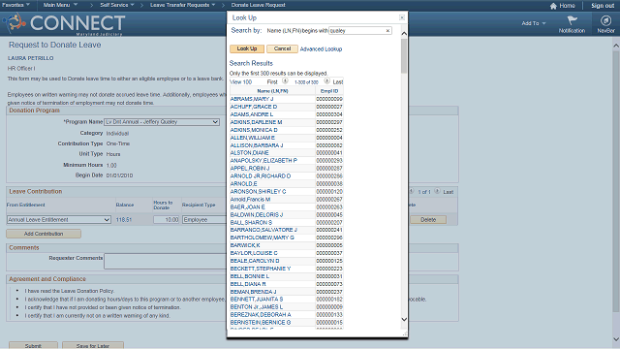Open the Notification flag icon
The height and width of the screenshot is (349, 620).
[x=572, y=20]
